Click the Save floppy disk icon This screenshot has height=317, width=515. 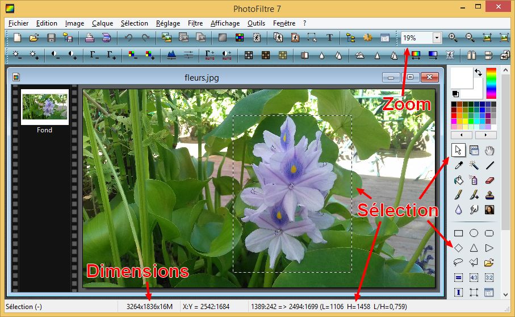click(51, 37)
